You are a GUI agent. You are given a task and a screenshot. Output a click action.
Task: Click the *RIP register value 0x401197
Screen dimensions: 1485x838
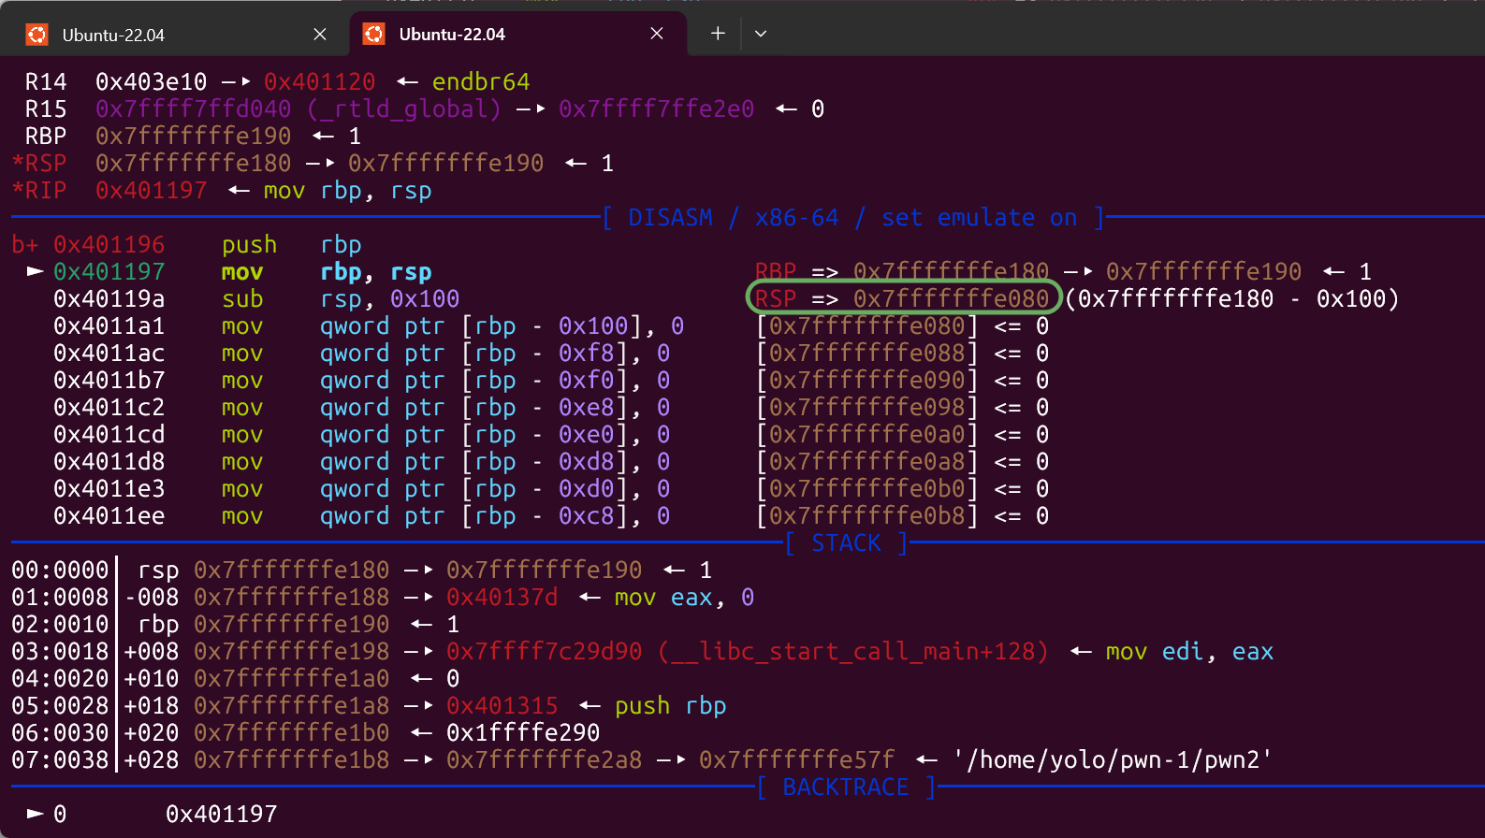click(x=151, y=191)
